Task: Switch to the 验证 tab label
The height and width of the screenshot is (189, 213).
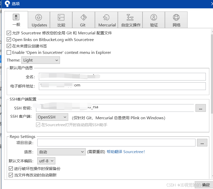Action: (x=154, y=25)
